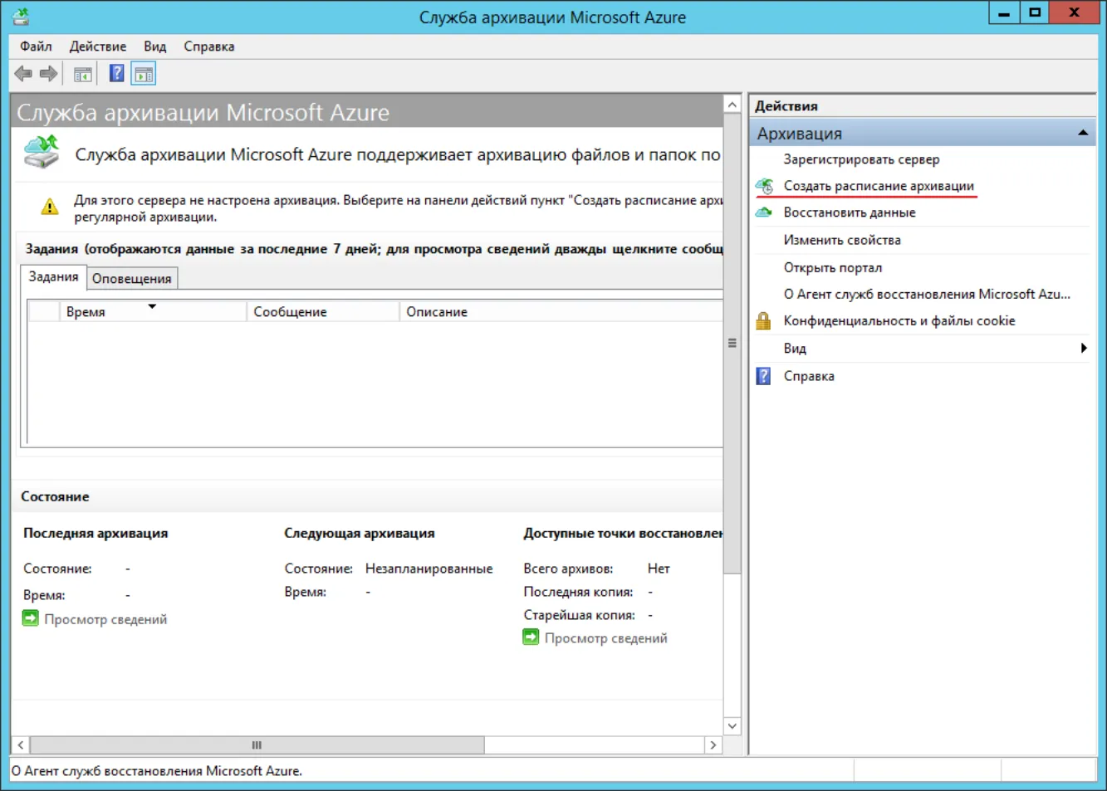Open the Вид menu in menu bar
The image size is (1107, 791).
(x=155, y=46)
